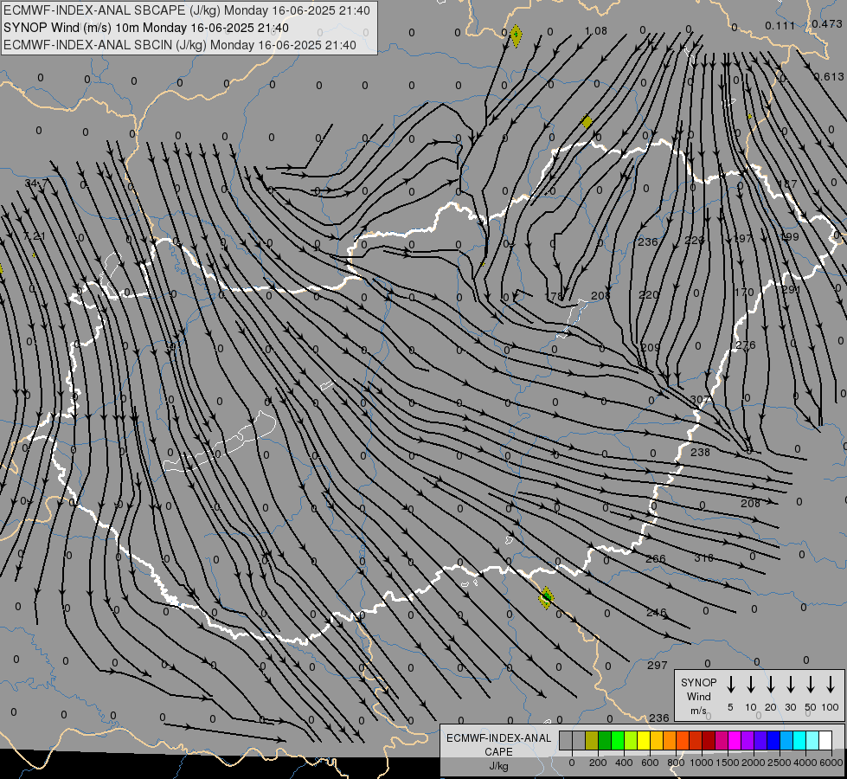Click the 100 m/s wind arrow in legend
This screenshot has height=779, width=847.
coord(831,685)
